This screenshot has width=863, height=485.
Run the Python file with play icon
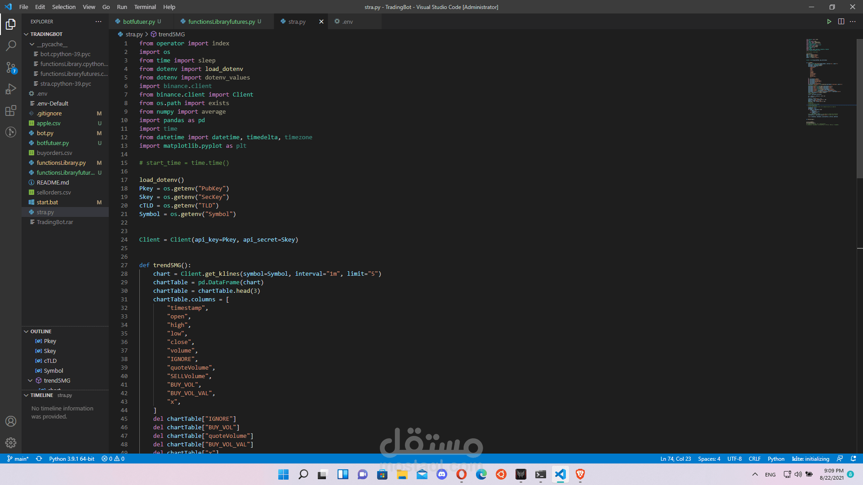pyautogui.click(x=829, y=22)
